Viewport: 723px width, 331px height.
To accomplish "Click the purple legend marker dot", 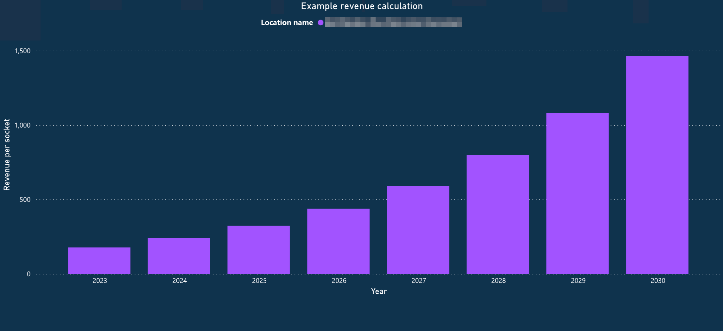I will pos(320,22).
